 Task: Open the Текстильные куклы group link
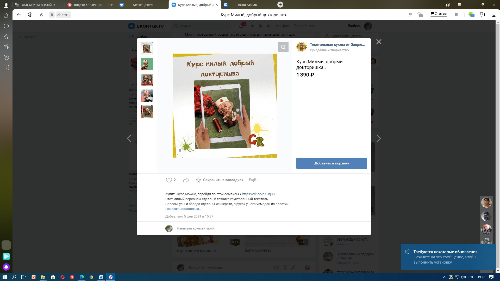click(337, 44)
